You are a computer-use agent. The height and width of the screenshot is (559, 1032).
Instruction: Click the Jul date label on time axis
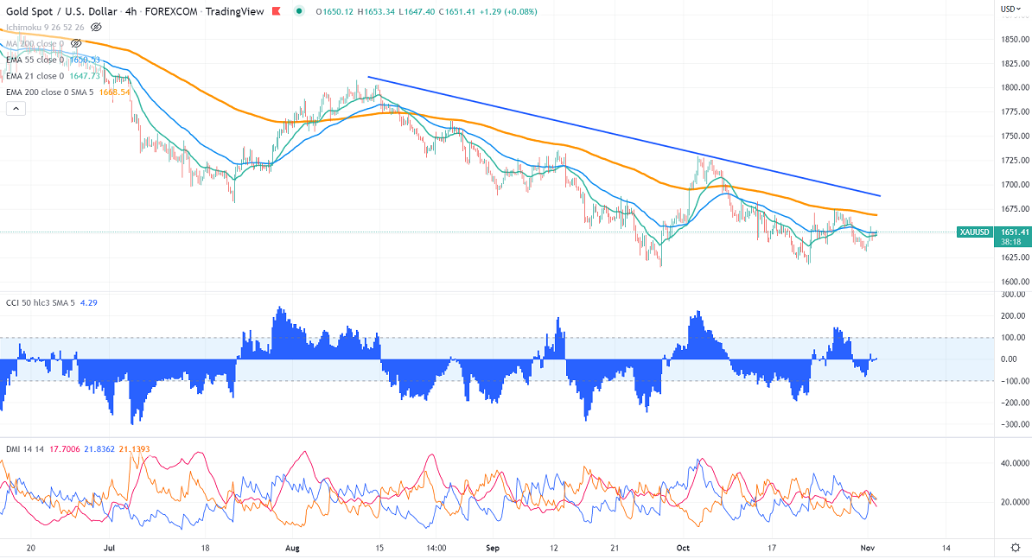[x=109, y=548]
